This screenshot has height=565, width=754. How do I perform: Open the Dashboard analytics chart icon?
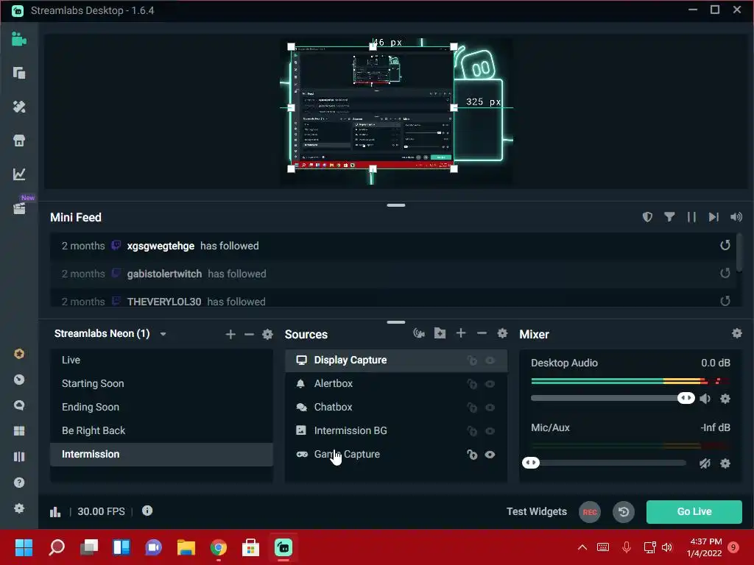pyautogui.click(x=18, y=174)
